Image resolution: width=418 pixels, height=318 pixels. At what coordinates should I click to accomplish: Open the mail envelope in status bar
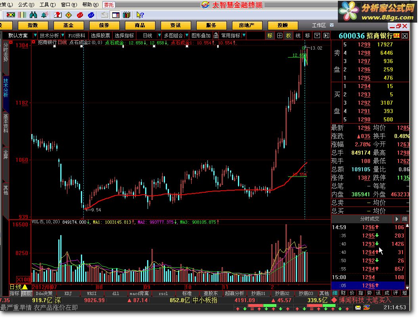358,308
